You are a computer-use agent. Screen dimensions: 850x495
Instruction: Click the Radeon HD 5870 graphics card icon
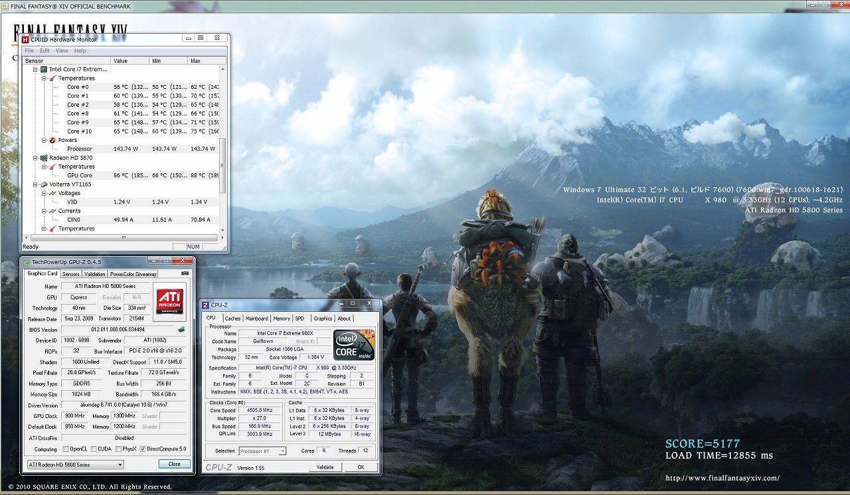pyautogui.click(x=44, y=158)
